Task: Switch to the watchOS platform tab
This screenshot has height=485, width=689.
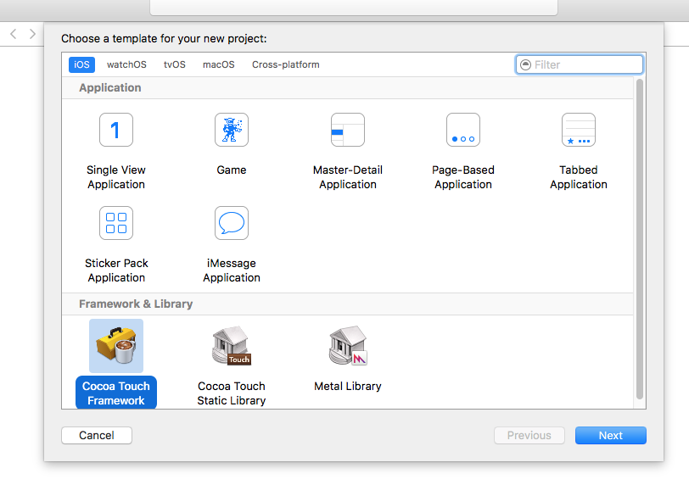Action: pos(126,64)
